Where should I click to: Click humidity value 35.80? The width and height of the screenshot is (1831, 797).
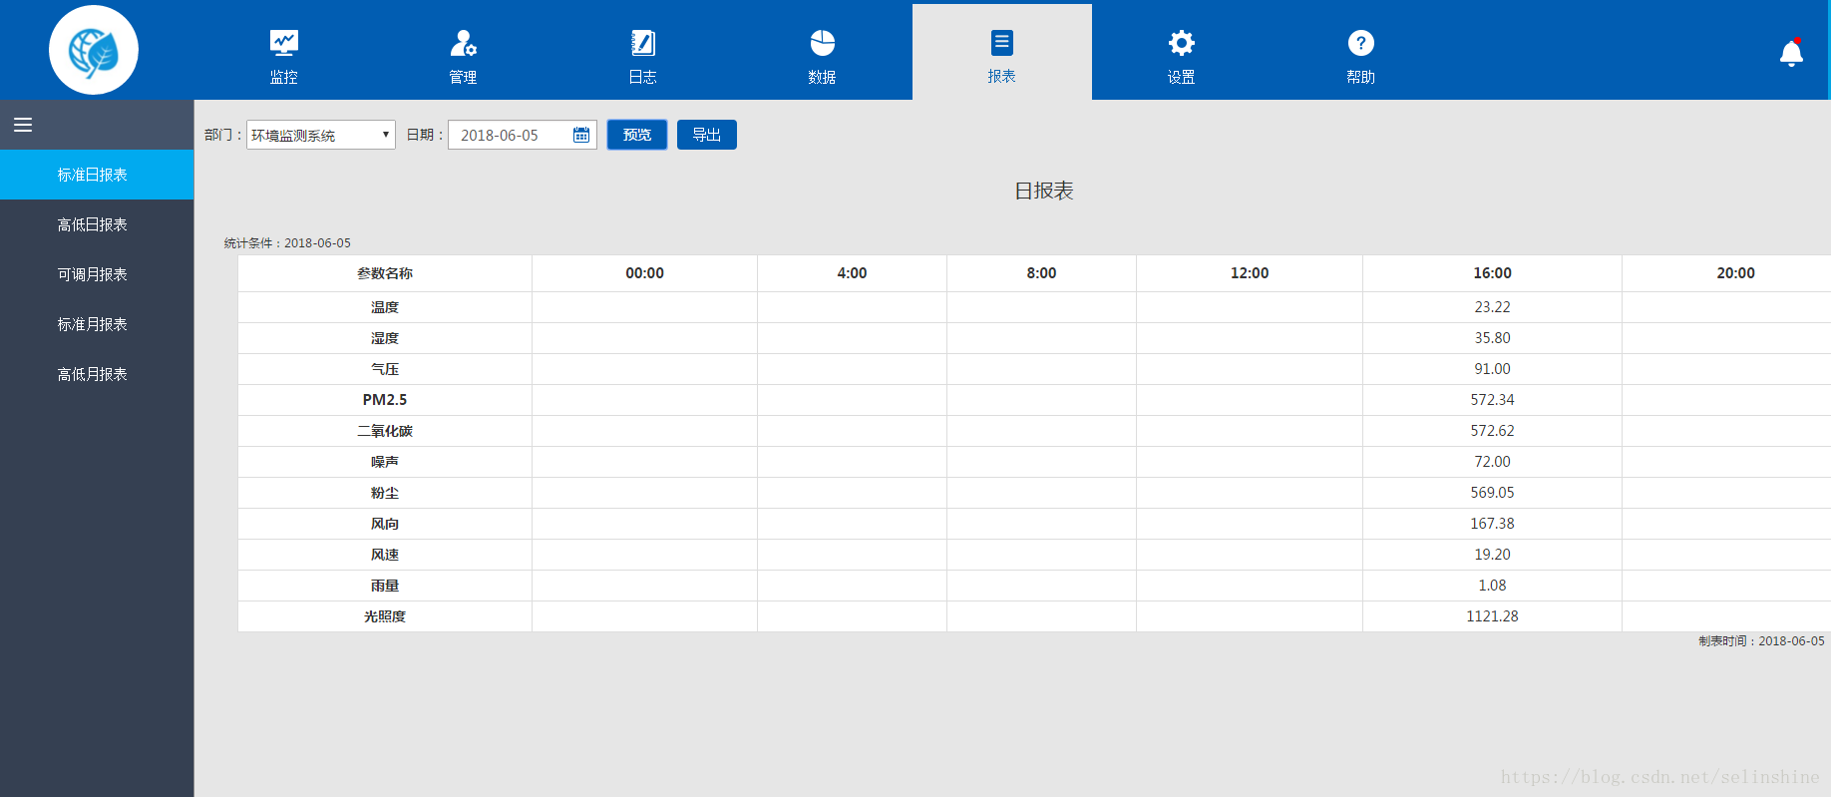click(1492, 338)
